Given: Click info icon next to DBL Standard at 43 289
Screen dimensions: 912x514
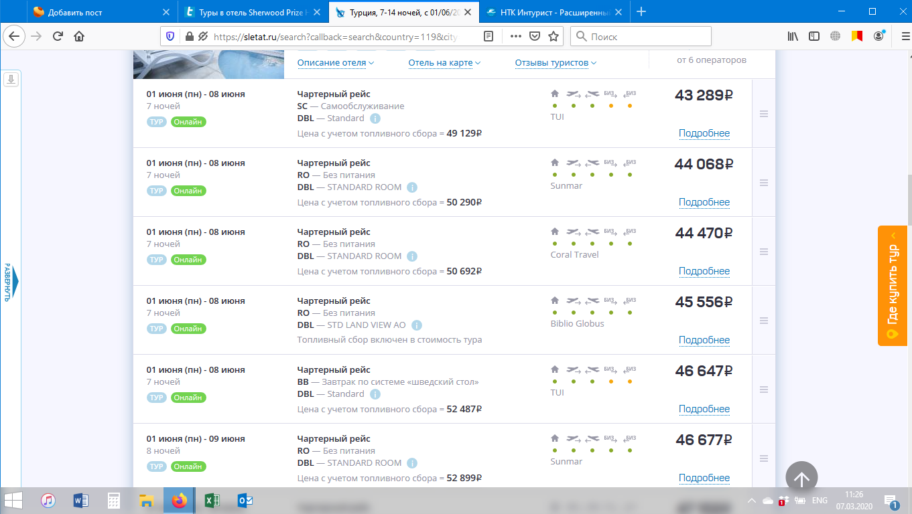Looking at the screenshot, I should 375,118.
